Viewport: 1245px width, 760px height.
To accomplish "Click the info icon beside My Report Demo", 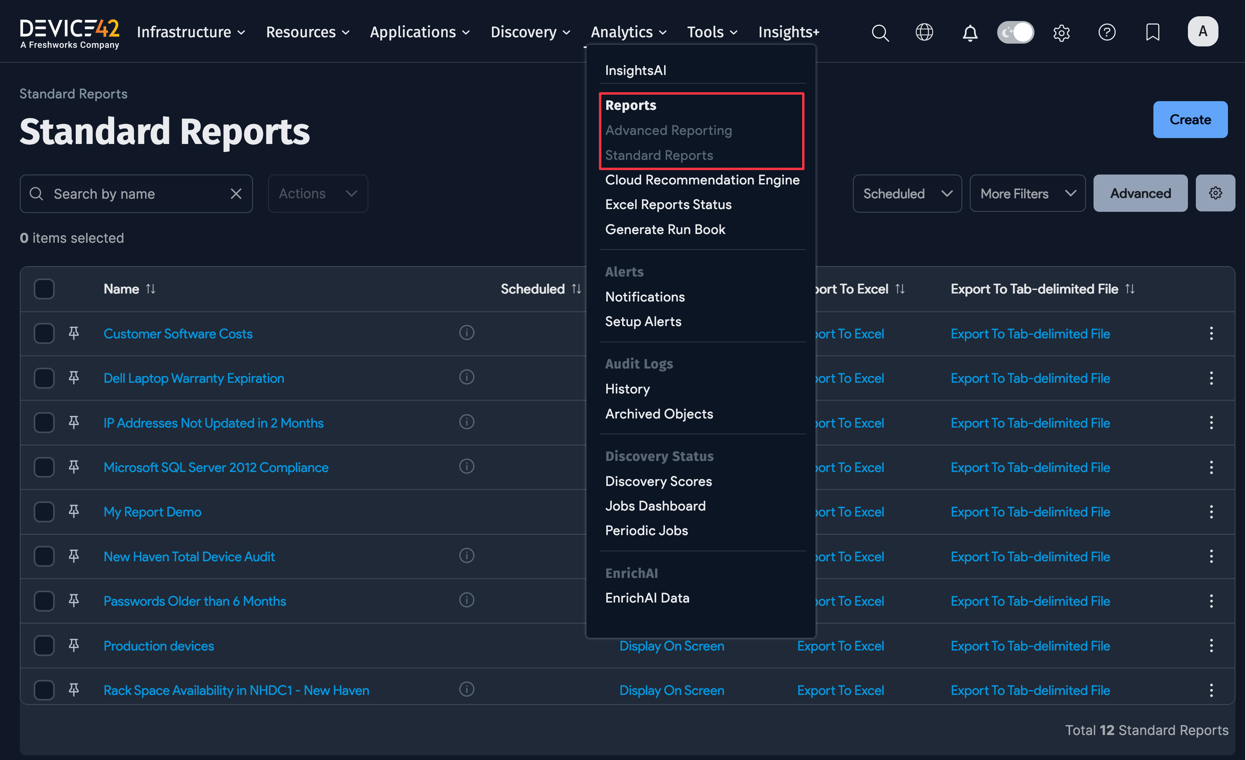I will (466, 511).
